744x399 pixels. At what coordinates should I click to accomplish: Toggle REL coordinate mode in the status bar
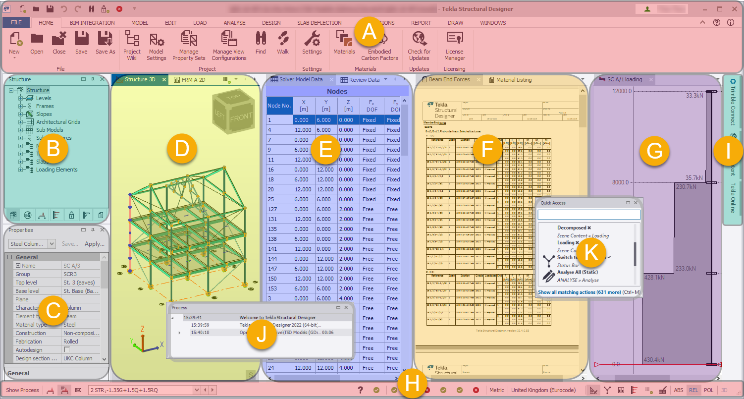coord(693,390)
